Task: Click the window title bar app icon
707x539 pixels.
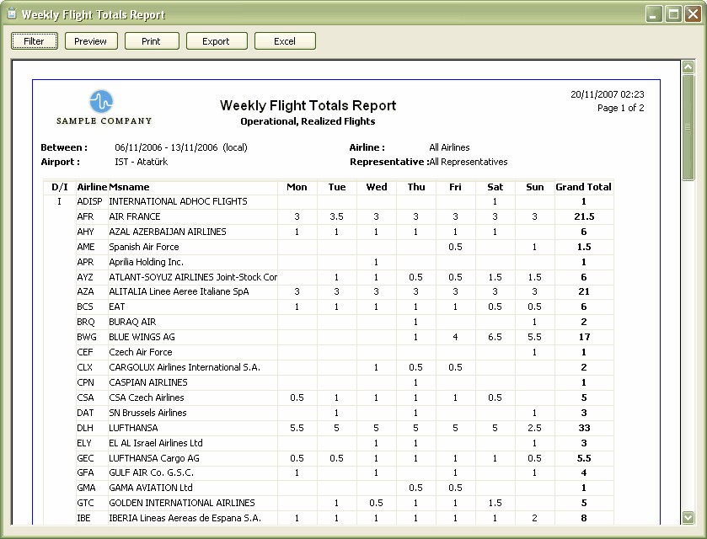Action: point(12,13)
